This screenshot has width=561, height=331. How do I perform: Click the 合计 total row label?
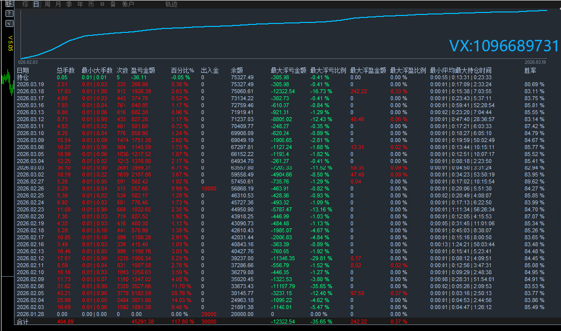click(23, 322)
